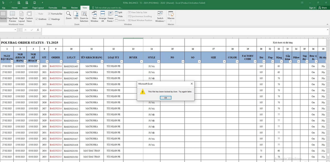Select cell BAG250231405
Image resolution: width=330 pixels, height=162 pixels.
click(71, 66)
